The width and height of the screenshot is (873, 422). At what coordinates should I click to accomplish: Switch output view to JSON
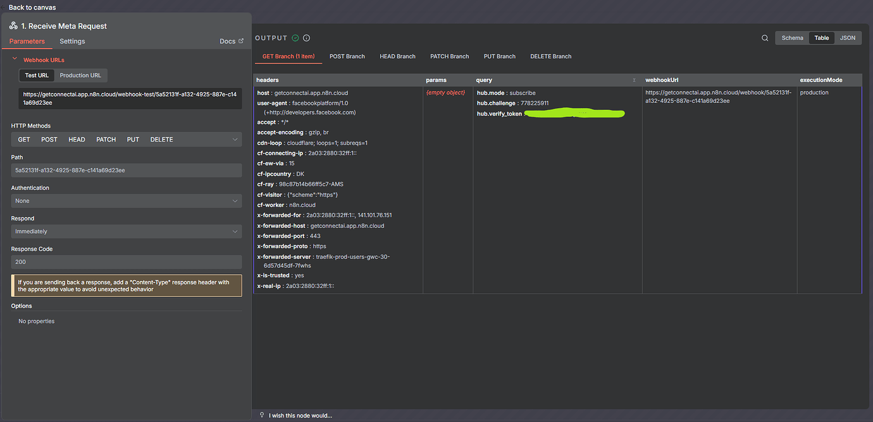[x=848, y=37]
